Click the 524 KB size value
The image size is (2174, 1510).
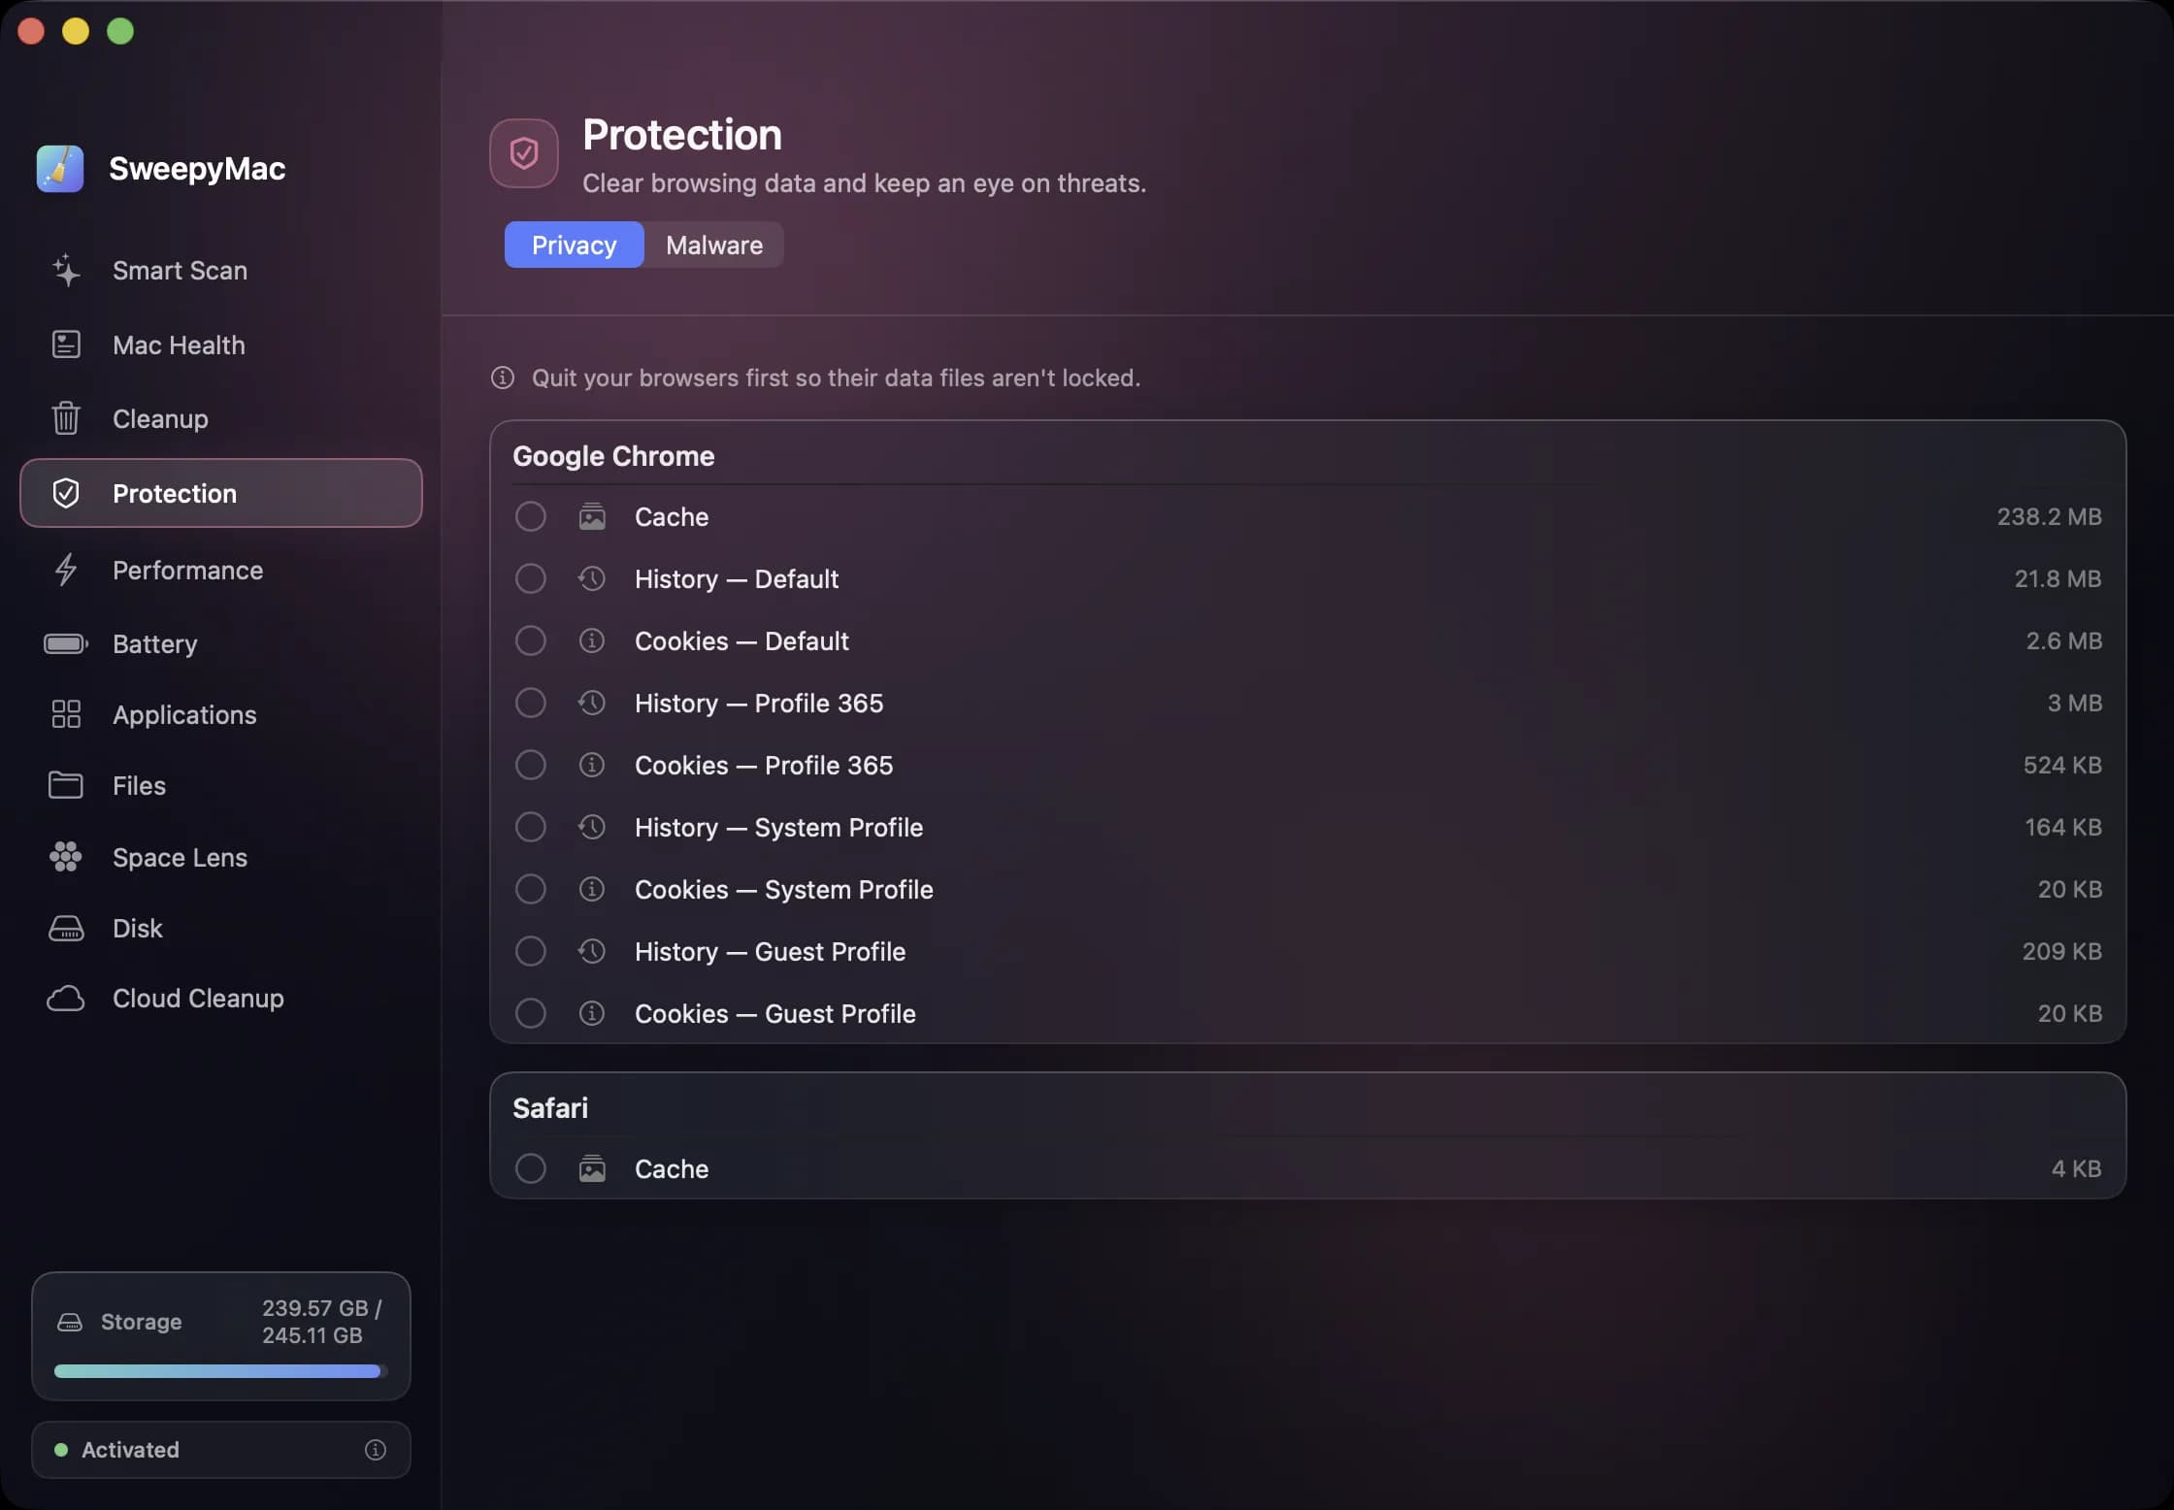coord(2062,766)
